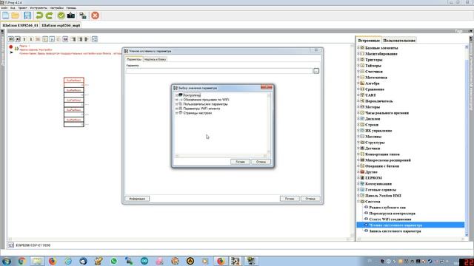The image size is (474, 266).
Task: Click the ellipsis browse button beside the parameter field
Action: (316, 71)
